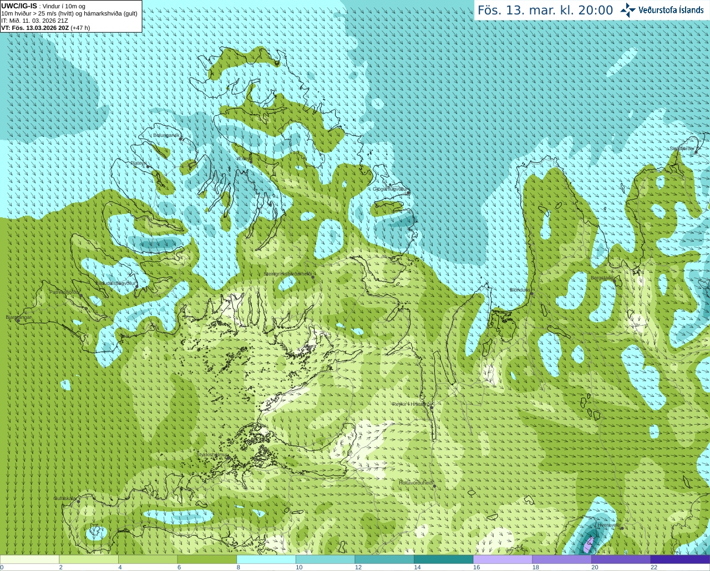Click the Æðey station label
This screenshot has height=571, width=710.
pyautogui.click(x=244, y=159)
